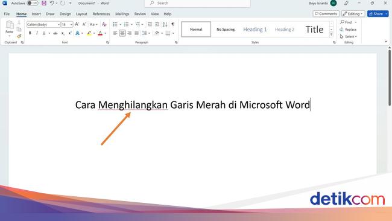The image size is (392, 221).
Task: Justify the paragraph text
Action: coord(136,33)
